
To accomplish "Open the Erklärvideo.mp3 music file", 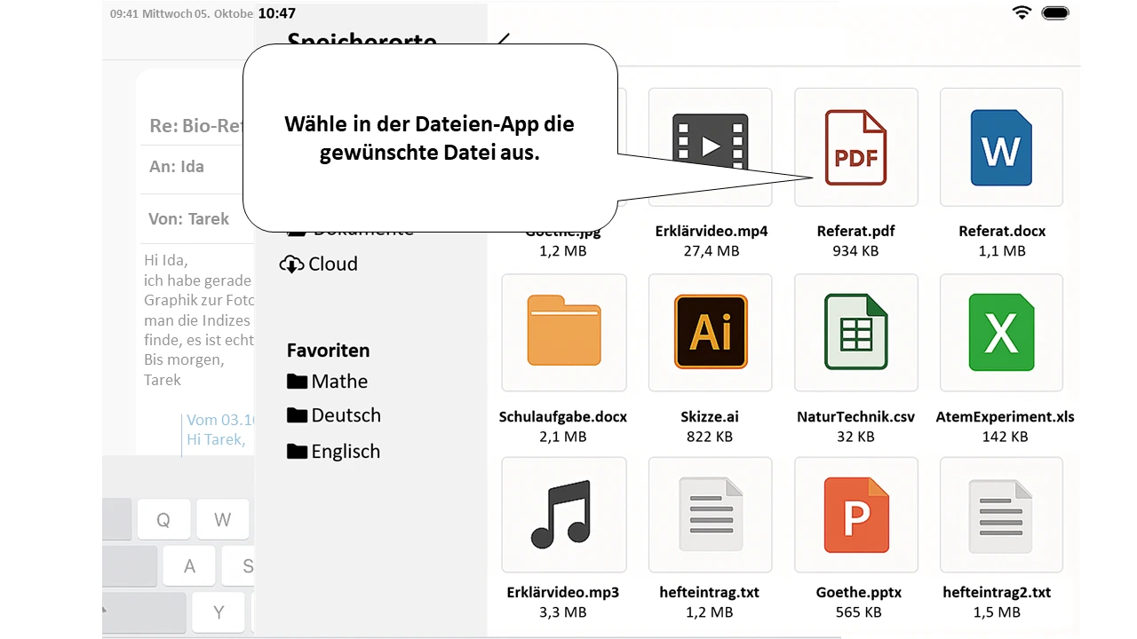I will click(564, 515).
